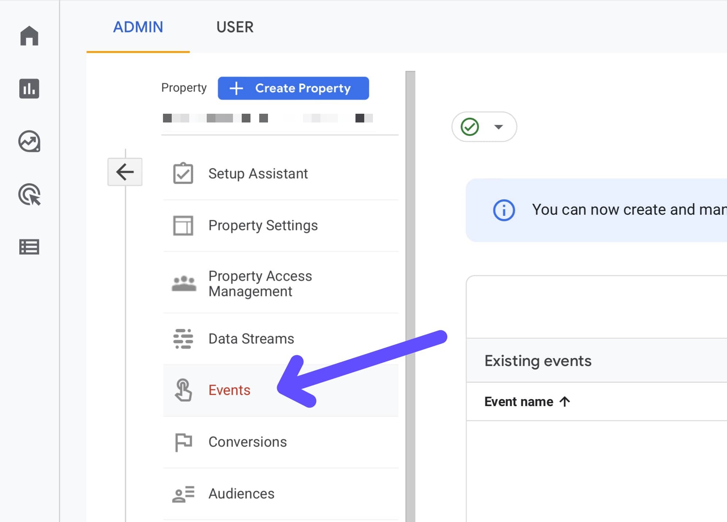Viewport: 727px width, 522px height.
Task: Click the Data Streams icon
Action: click(183, 338)
